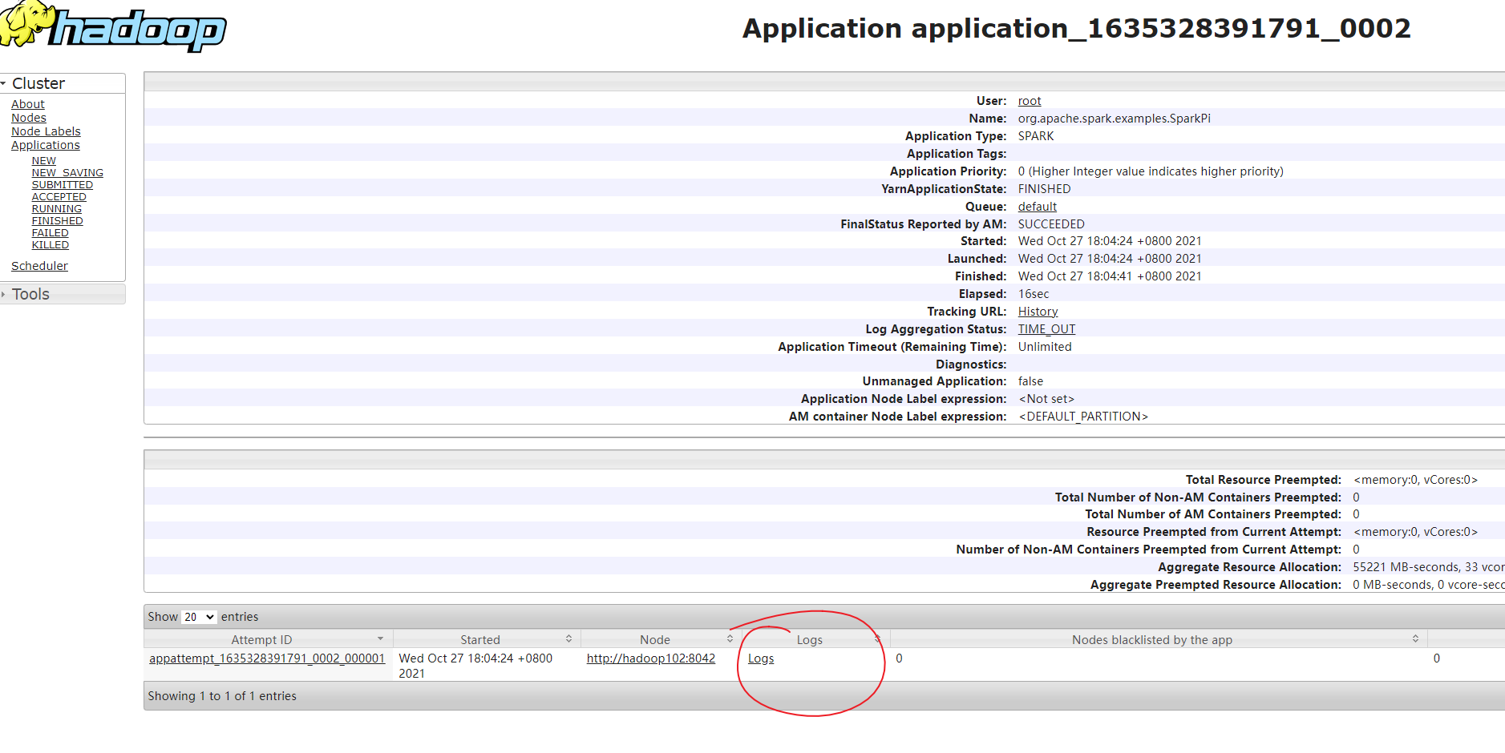Open the Logs link for the attempt
Screen dimensions: 1505x753
point(761,658)
